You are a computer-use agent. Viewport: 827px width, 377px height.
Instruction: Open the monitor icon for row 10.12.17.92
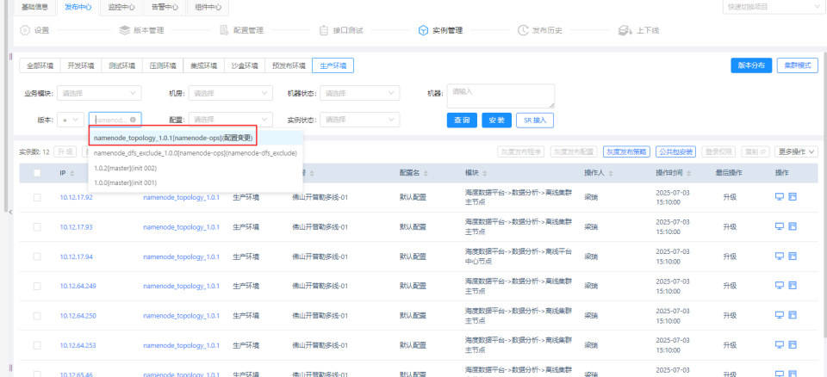click(779, 197)
